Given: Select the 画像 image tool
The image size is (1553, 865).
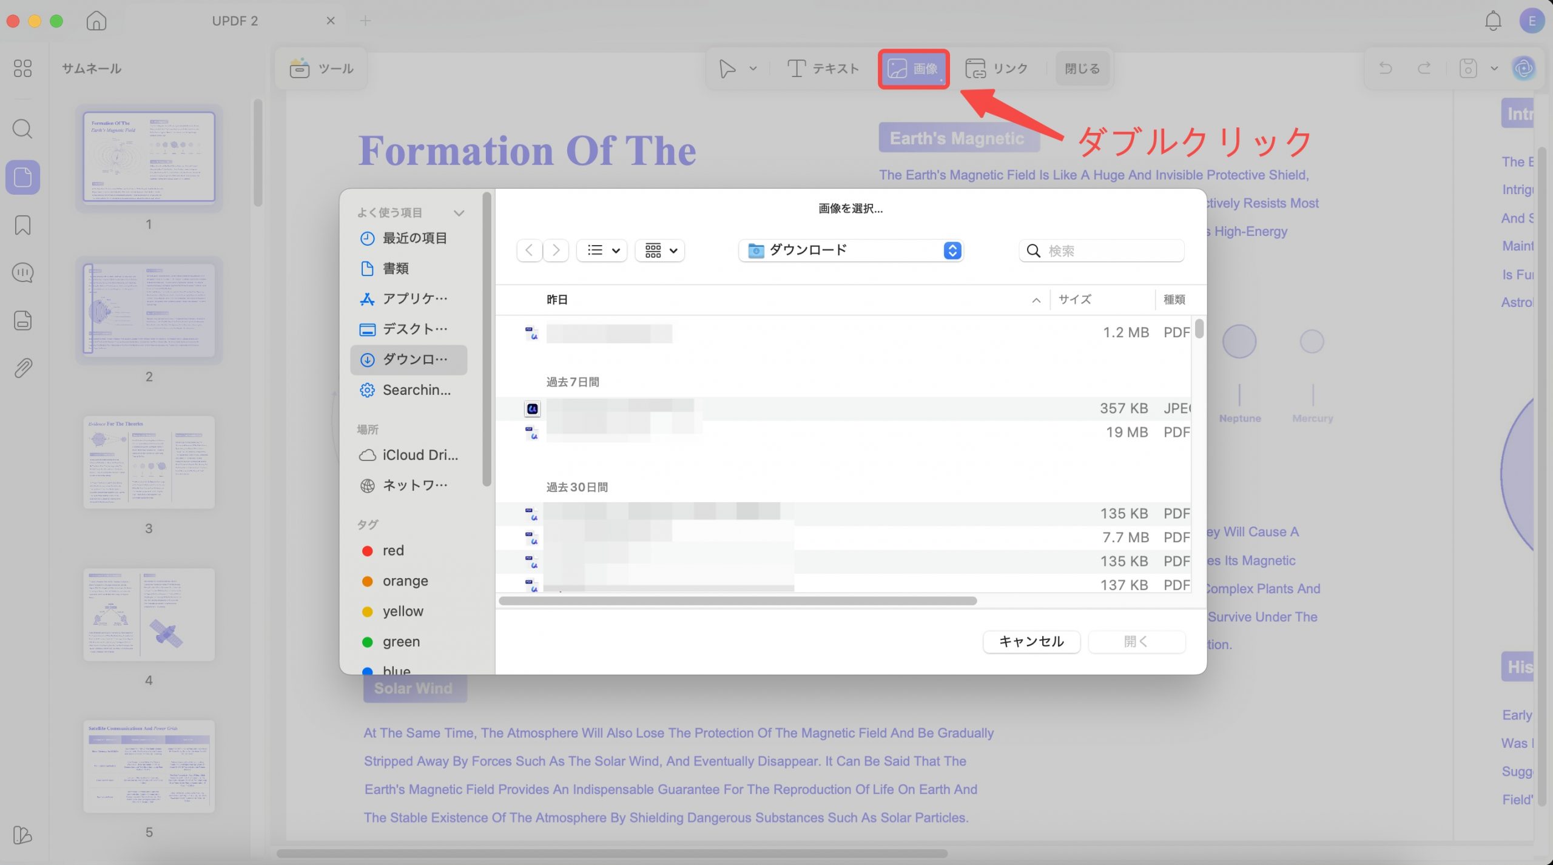Looking at the screenshot, I should point(914,69).
